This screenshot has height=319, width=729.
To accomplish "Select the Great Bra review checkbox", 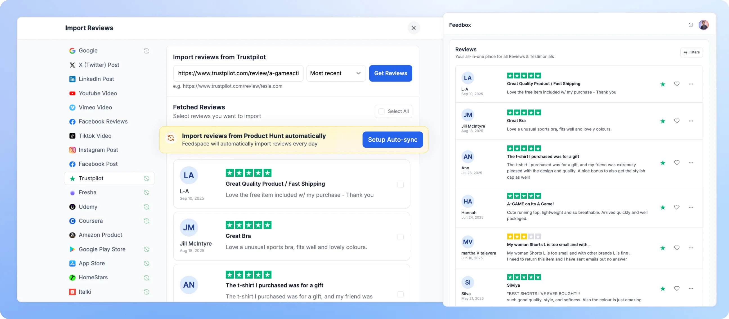I will (400, 237).
